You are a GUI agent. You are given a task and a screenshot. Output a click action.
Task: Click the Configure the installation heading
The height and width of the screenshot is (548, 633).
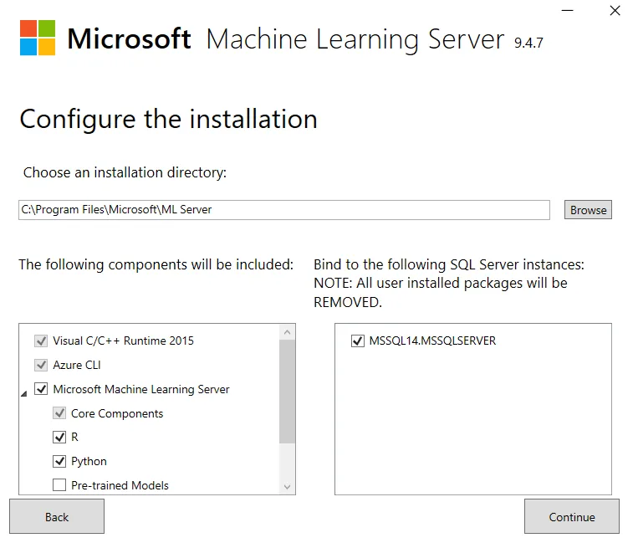click(x=169, y=119)
